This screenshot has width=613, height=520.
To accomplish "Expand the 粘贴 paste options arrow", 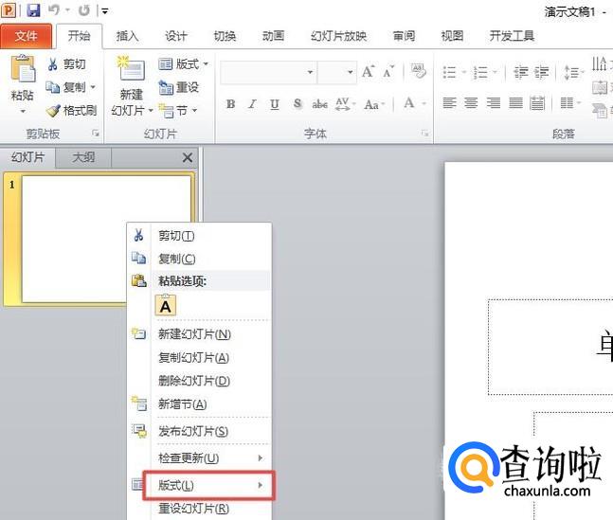I will [x=23, y=111].
